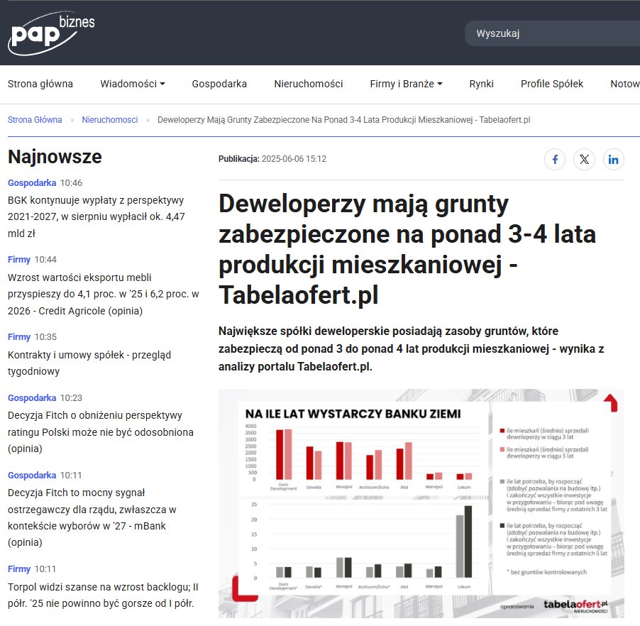Click the PAP Biznes logo
Image resolution: width=640 pixels, height=626 pixels.
coord(51,33)
